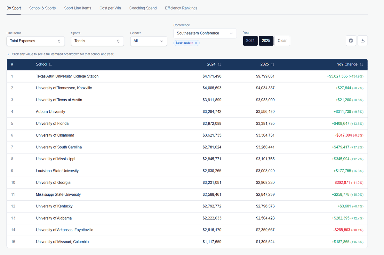The image size is (384, 255).
Task: Sort table by 2024 column icon
Action: click(219, 64)
